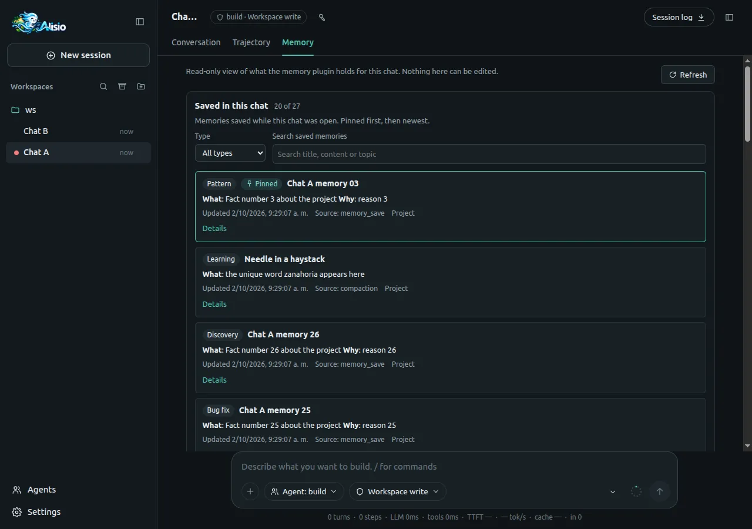752x529 pixels.
Task: Click the LLM 0ms status entry
Action: click(404, 517)
